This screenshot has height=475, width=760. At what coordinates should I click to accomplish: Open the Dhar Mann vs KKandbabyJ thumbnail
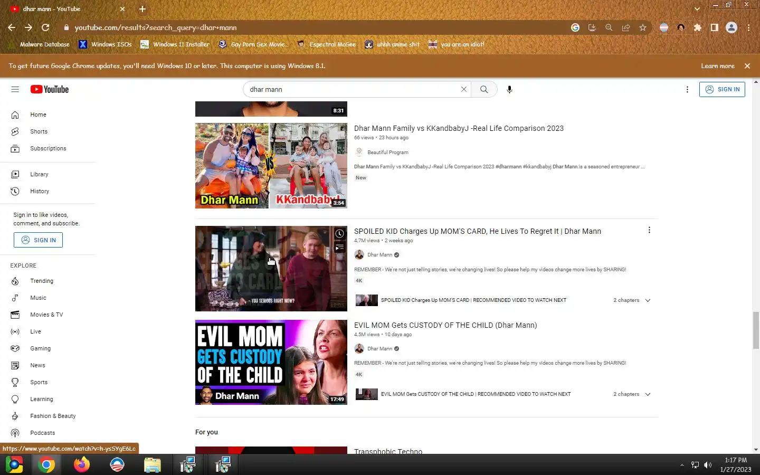[x=271, y=166]
